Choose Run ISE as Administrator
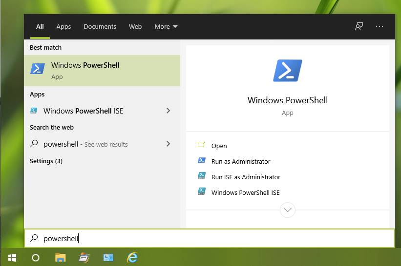Viewport: 401px width, 266px height. (246, 177)
